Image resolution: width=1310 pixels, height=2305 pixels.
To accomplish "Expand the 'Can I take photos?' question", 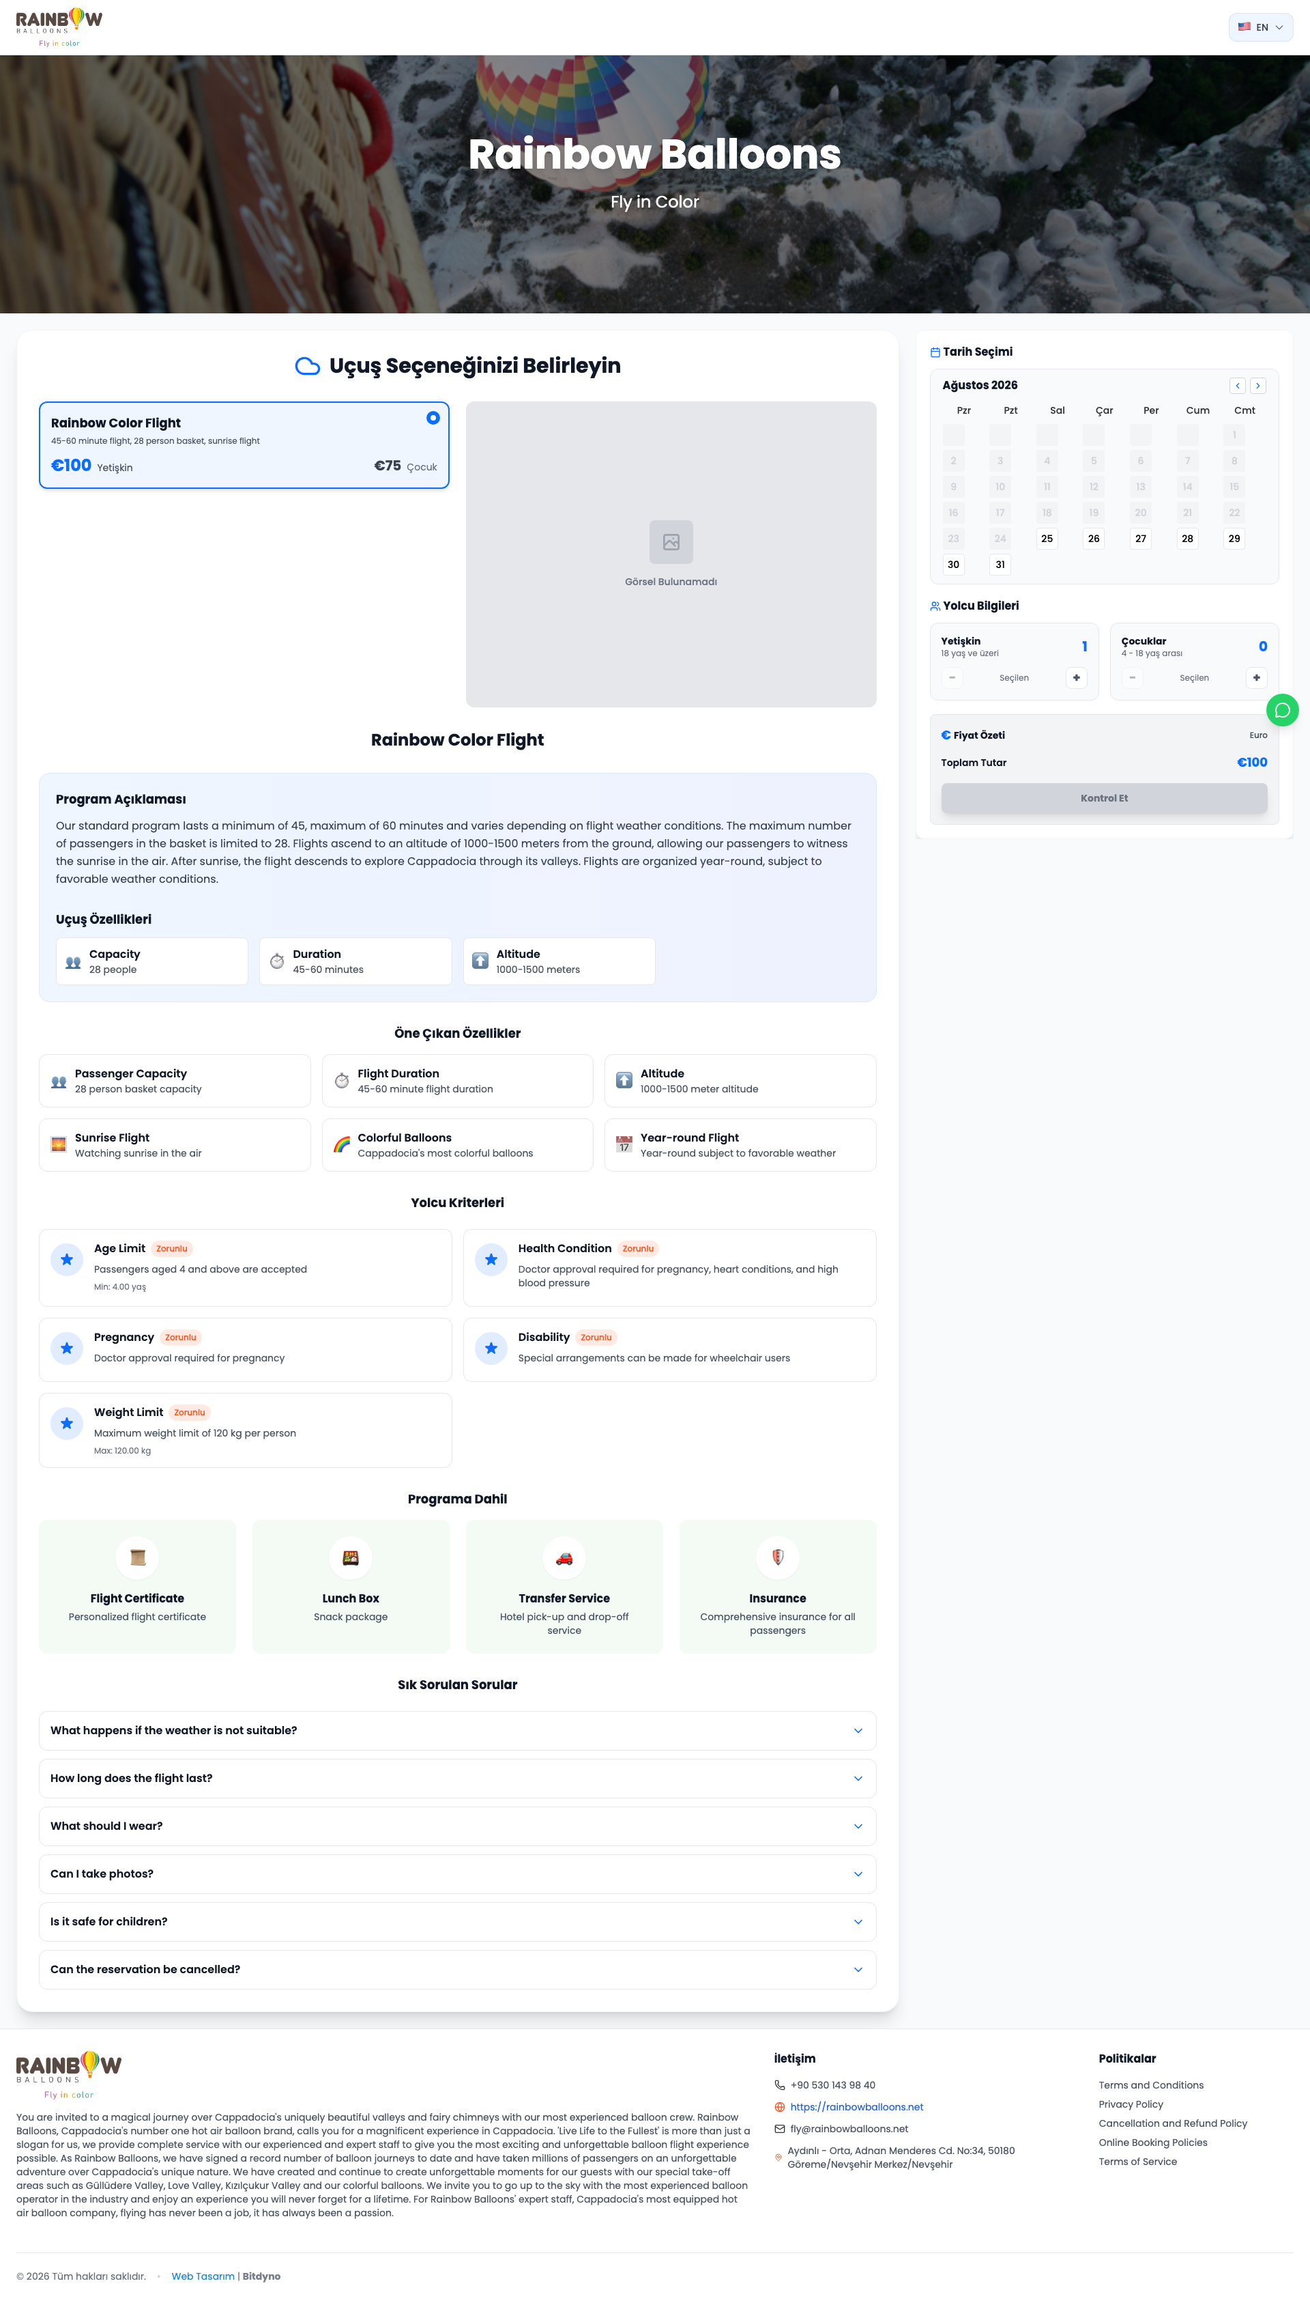I will [457, 1874].
